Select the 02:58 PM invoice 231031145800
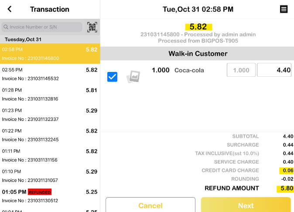The width and height of the screenshot is (294, 212). (x=50, y=54)
